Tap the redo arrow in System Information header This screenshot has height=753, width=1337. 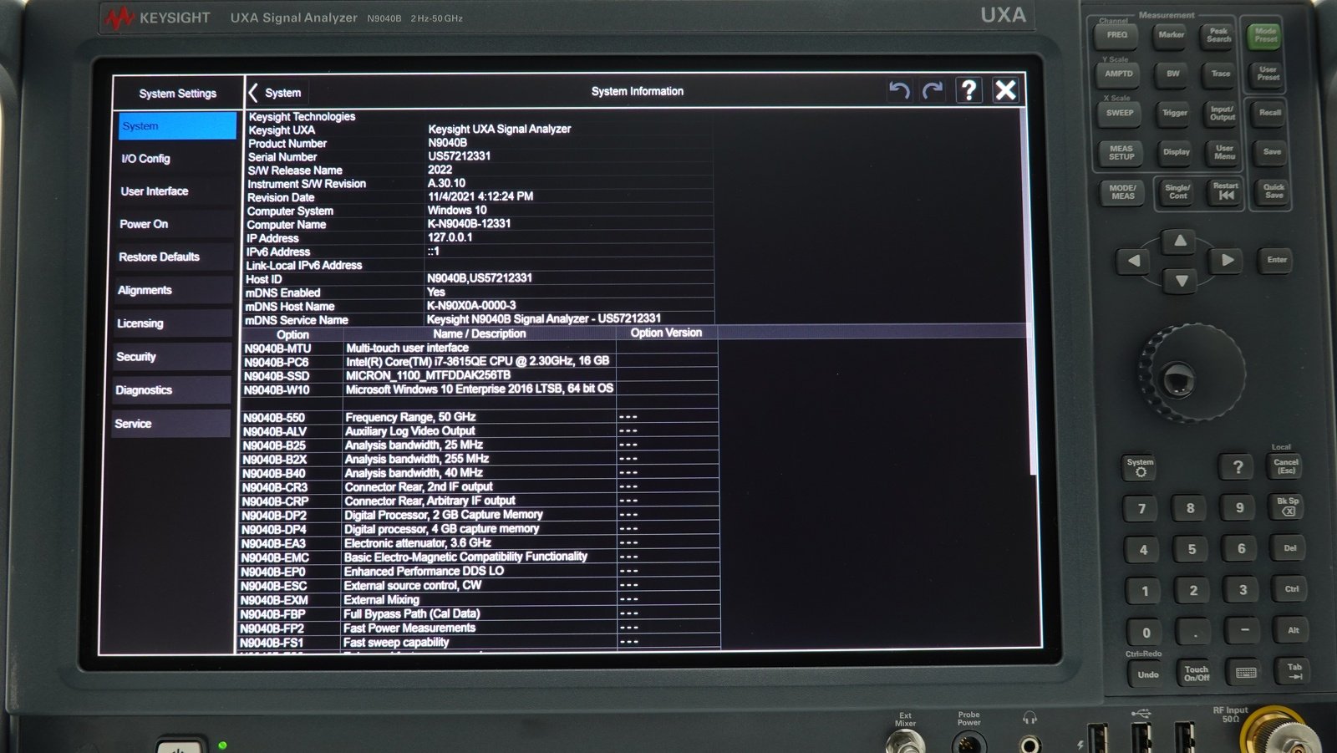(933, 90)
